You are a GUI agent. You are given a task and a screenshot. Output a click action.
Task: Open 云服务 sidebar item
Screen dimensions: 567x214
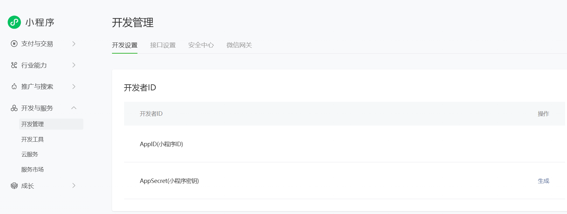(x=30, y=154)
